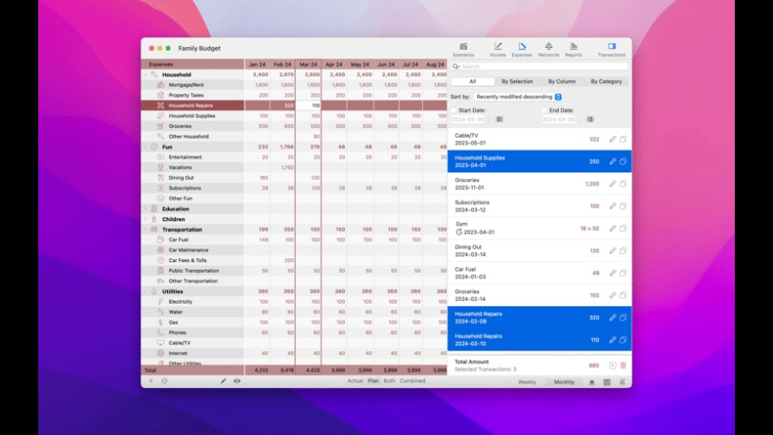Toggle the Transactions sidebar panel
The height and width of the screenshot is (435, 773).
point(611,49)
